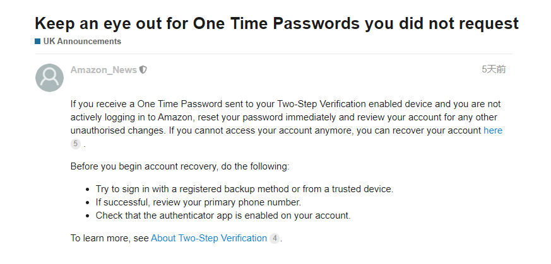Click the Amazon_News user avatar
The width and height of the screenshot is (551, 264).
coord(49,77)
